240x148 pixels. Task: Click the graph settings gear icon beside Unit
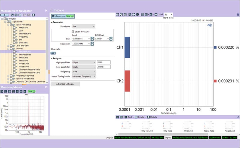[x=156, y=14]
